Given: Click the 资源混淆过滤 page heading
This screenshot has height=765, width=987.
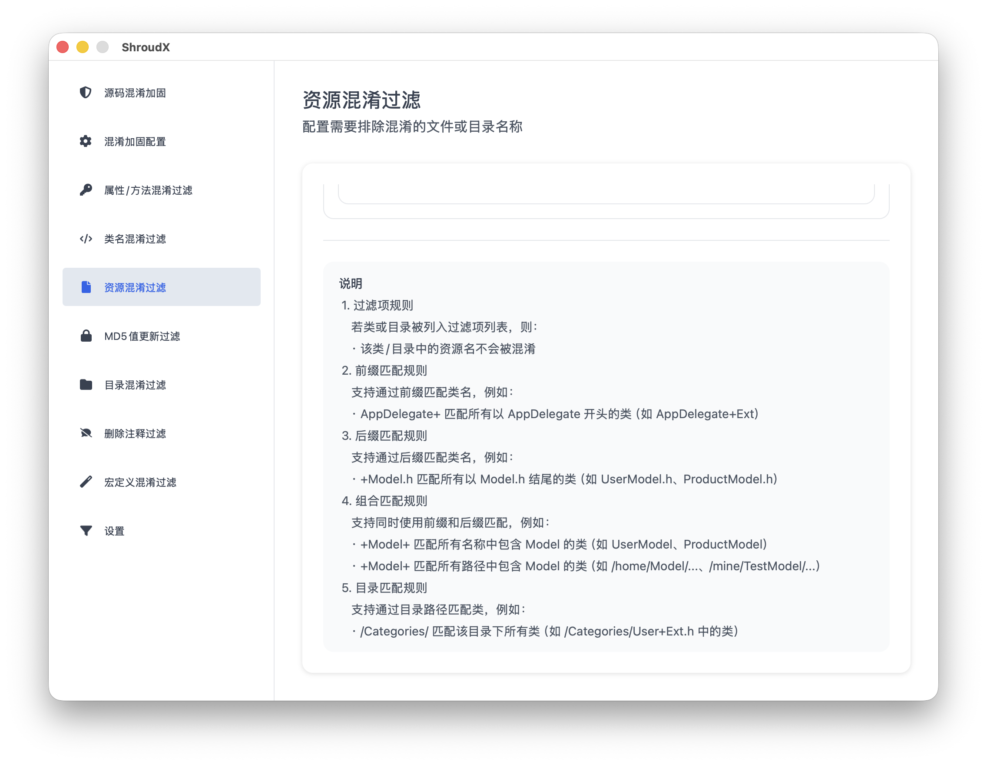Looking at the screenshot, I should [x=361, y=100].
